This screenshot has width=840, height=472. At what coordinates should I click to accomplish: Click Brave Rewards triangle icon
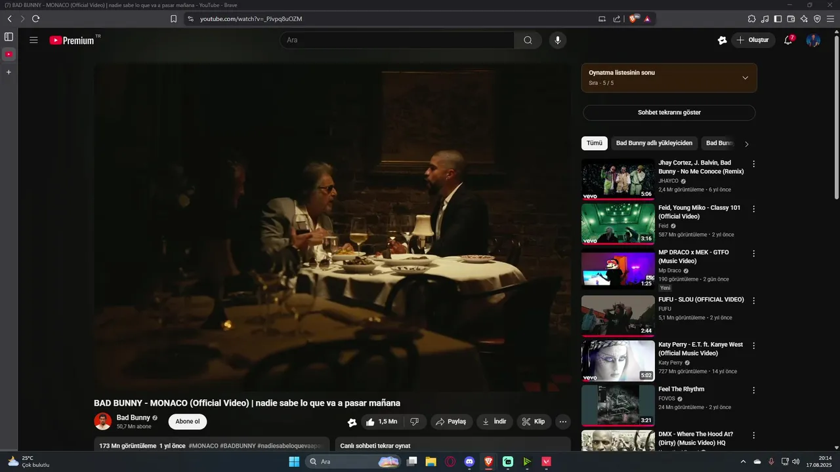(x=647, y=19)
